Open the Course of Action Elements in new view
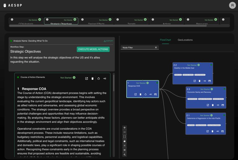Image resolution: width=238 pixels, height=160 pixels. tap(87, 79)
